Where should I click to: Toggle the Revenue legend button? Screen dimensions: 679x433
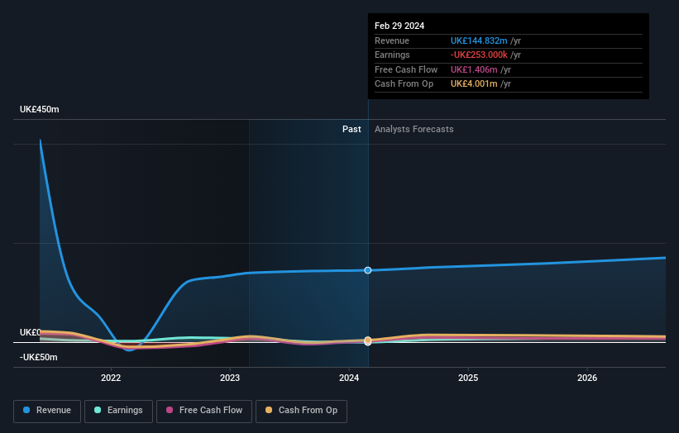pos(47,411)
